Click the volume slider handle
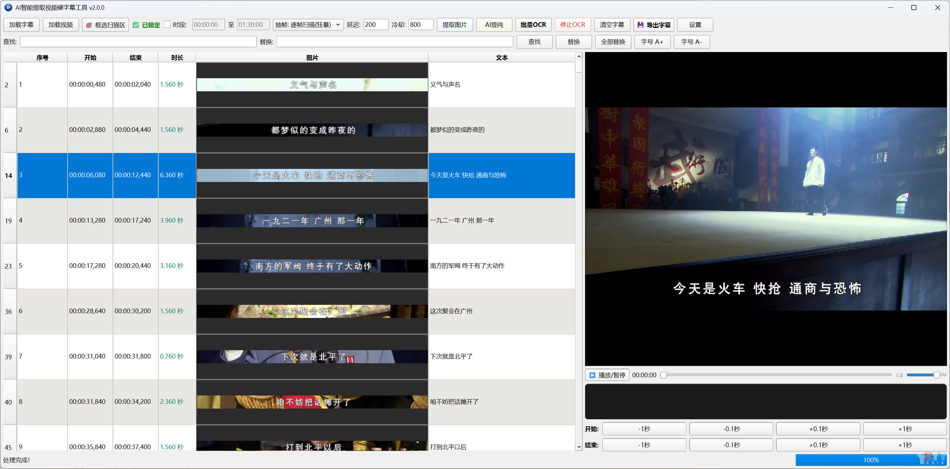950x469 pixels. (936, 375)
